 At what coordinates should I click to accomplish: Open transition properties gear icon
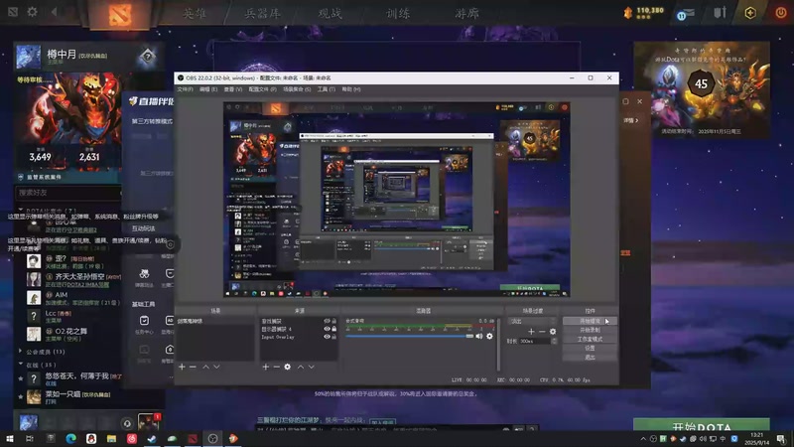(x=553, y=332)
